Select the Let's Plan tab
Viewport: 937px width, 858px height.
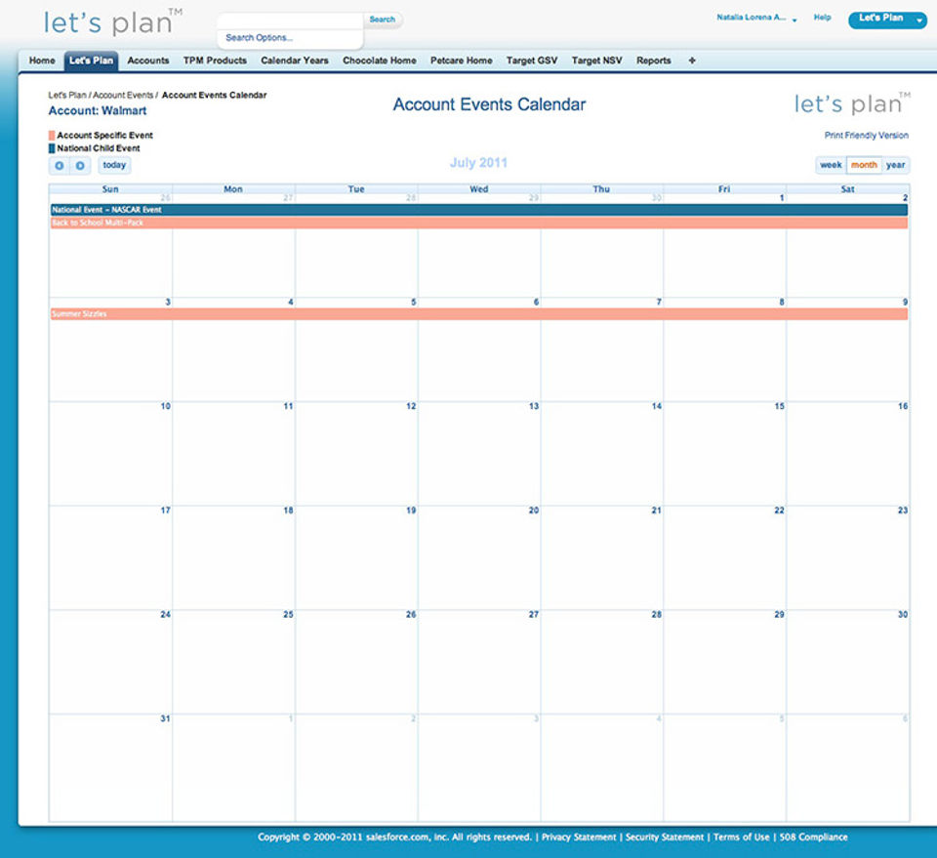pos(91,61)
